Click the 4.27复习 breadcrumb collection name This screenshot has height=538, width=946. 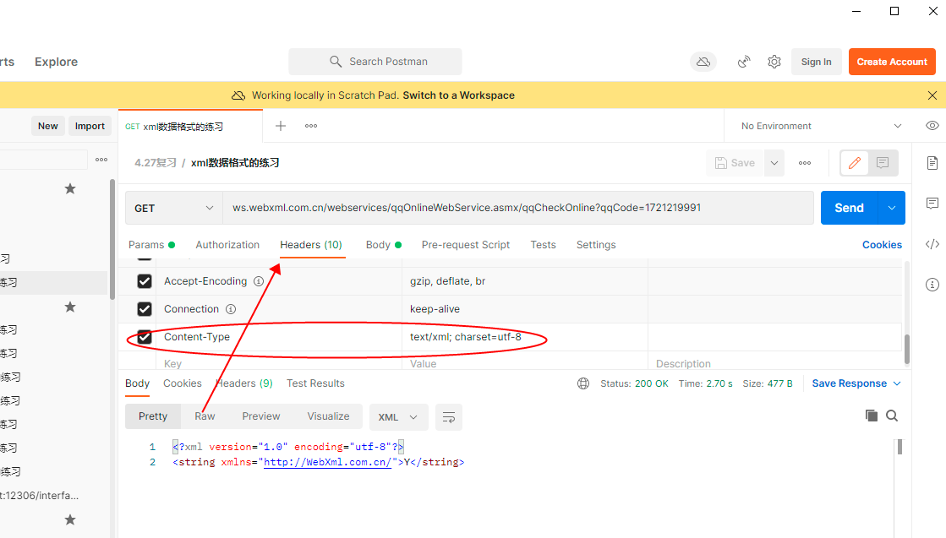pyautogui.click(x=155, y=163)
